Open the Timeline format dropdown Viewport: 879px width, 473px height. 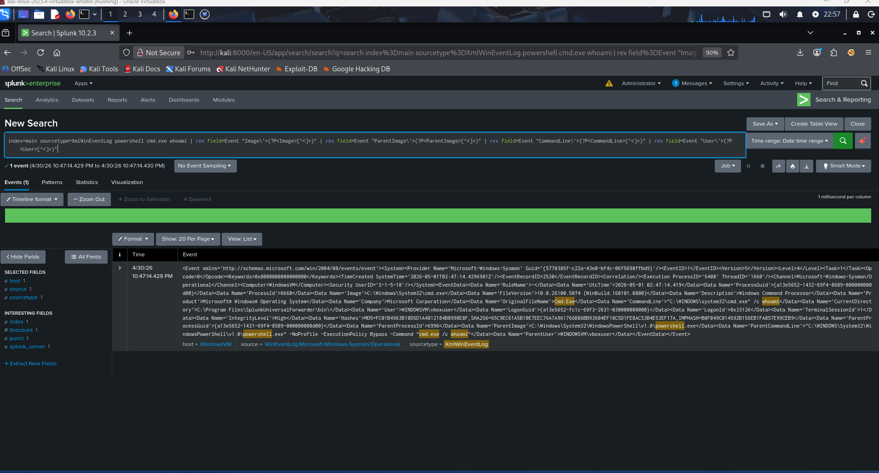(x=32, y=199)
